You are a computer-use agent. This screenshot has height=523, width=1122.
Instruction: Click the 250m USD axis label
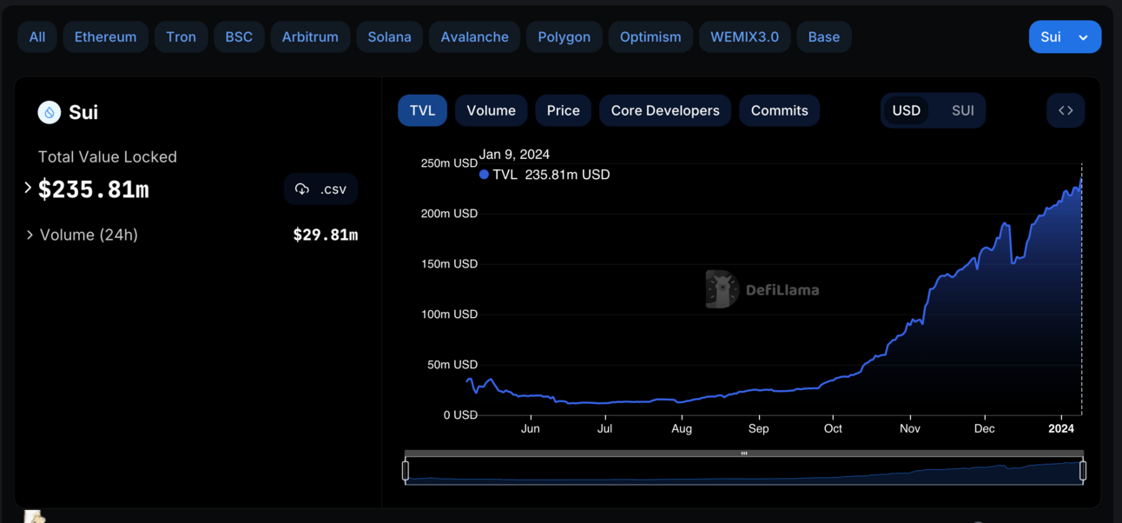coord(449,163)
